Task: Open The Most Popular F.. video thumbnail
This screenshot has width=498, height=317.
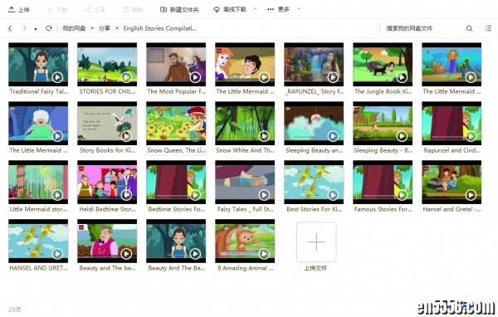Action: coord(176,65)
